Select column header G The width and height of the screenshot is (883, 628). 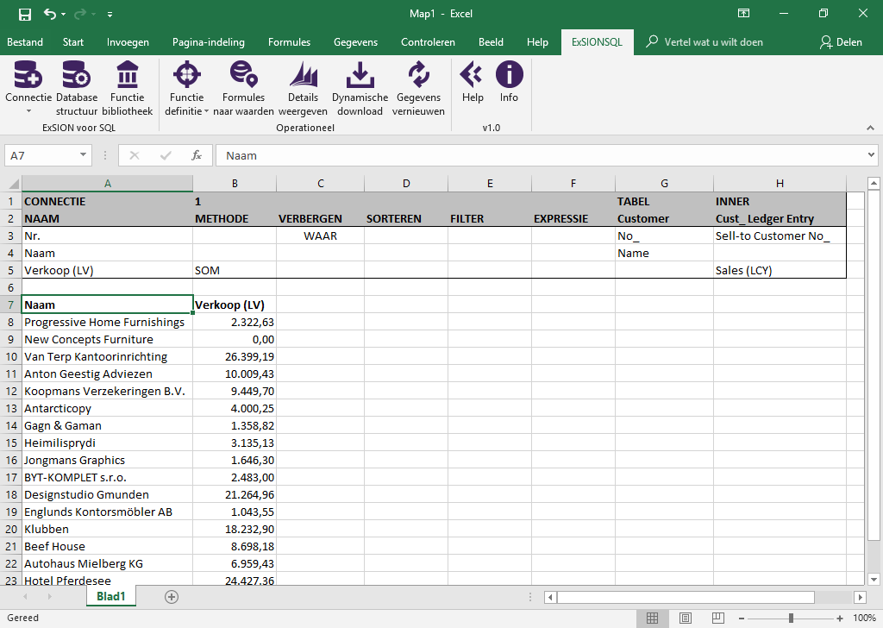pyautogui.click(x=664, y=184)
